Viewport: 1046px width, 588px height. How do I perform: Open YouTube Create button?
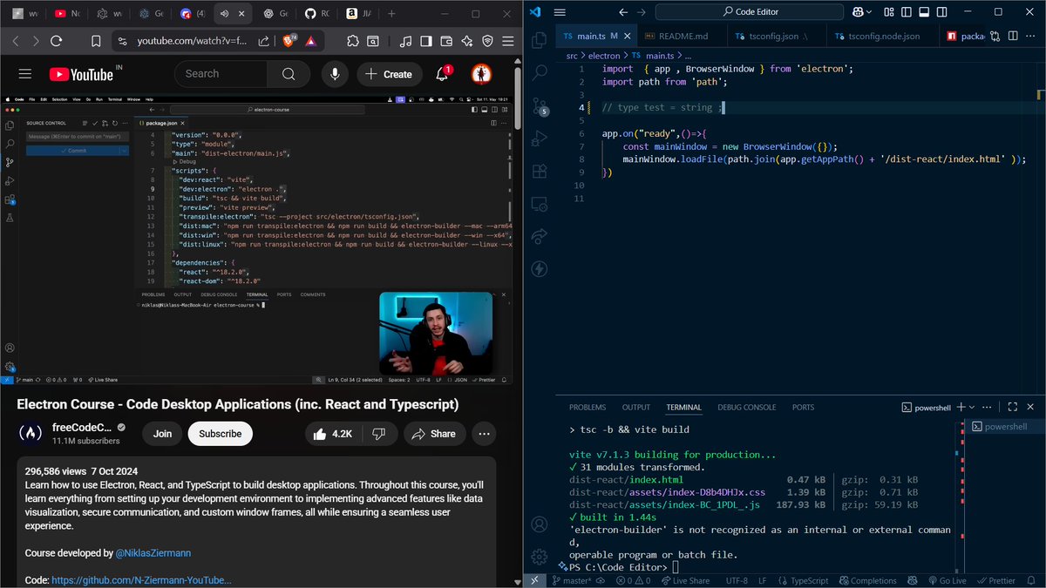click(389, 74)
